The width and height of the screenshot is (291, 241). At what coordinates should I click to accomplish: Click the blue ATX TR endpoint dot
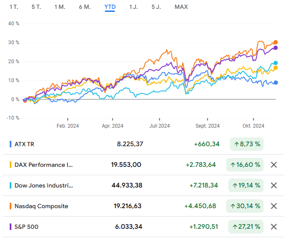click(x=276, y=83)
